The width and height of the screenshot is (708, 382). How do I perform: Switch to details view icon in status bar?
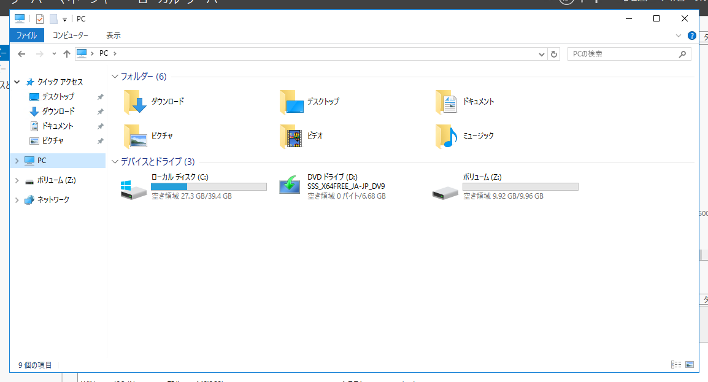(676, 364)
